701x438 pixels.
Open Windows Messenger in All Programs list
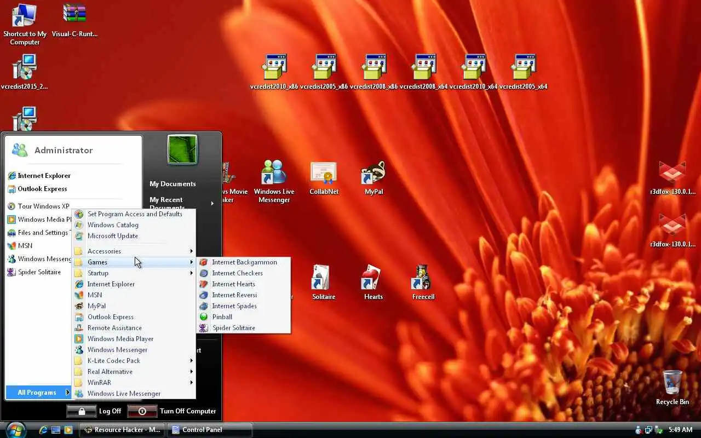coord(134,350)
